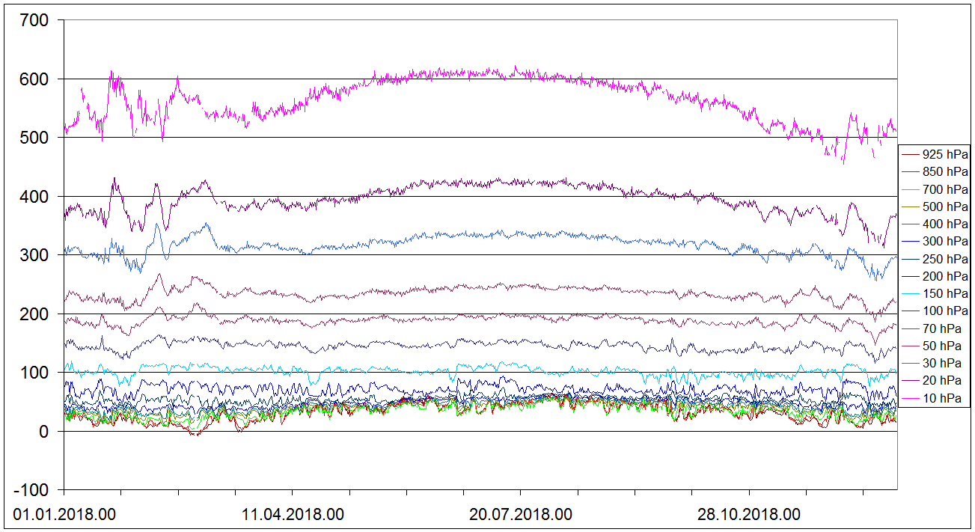Select the 50 hPa legend label
This screenshot has width=975, height=532.
click(944, 346)
